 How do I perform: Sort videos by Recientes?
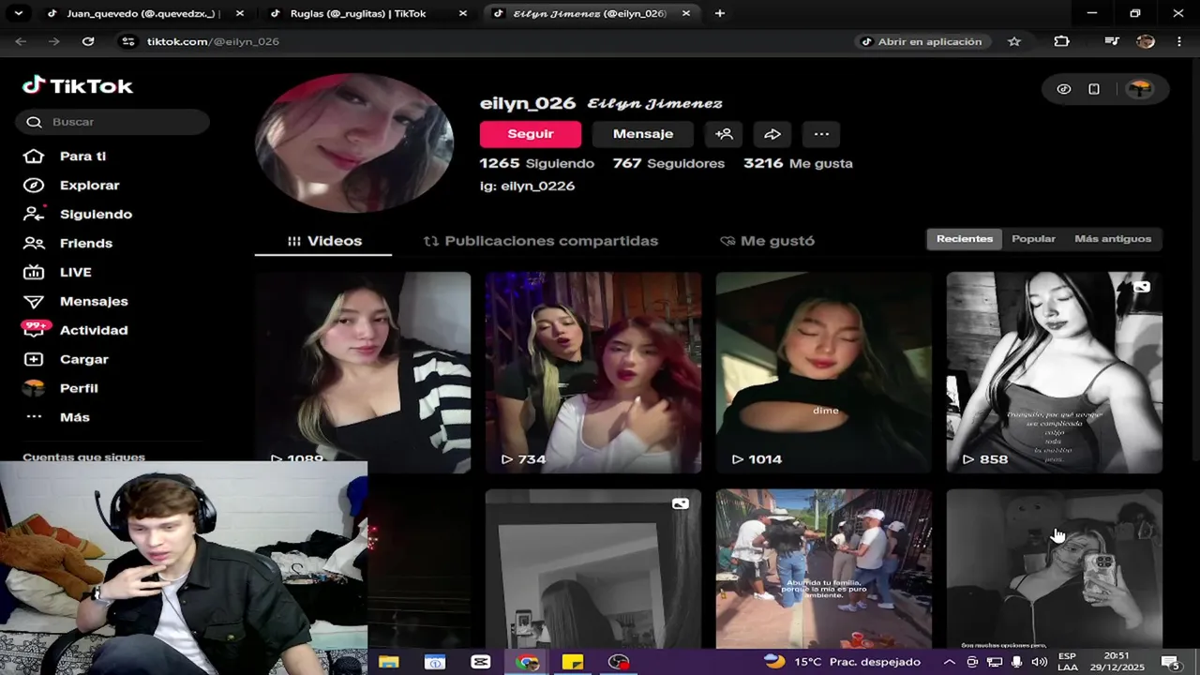[x=964, y=239]
